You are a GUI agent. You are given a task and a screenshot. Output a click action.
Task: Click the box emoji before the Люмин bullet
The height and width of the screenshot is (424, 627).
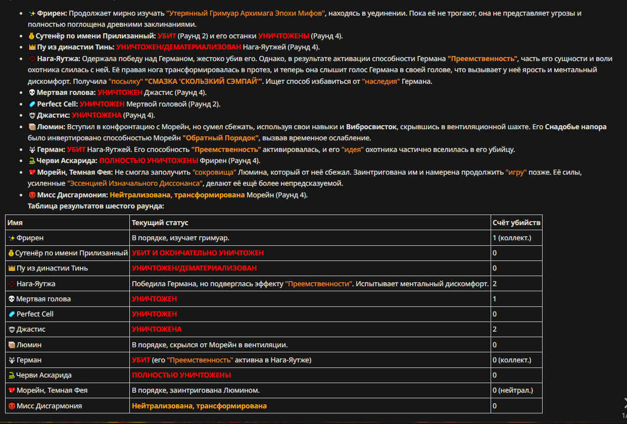(x=32, y=127)
